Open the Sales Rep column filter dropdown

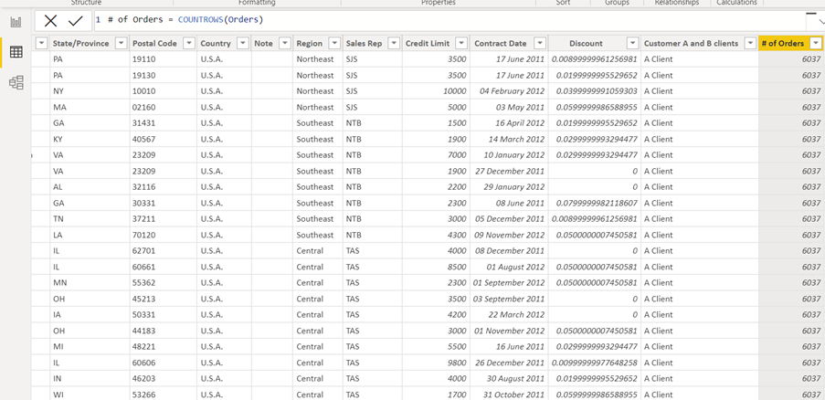coord(394,43)
